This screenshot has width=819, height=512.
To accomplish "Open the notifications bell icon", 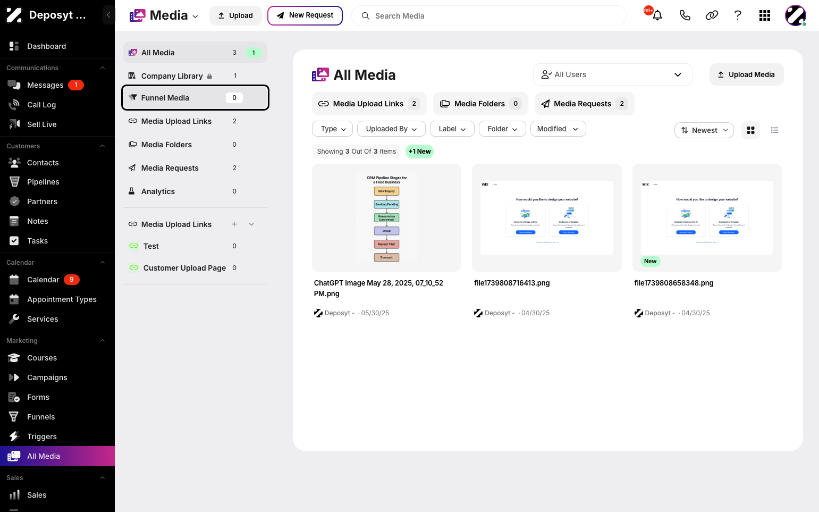I will click(657, 15).
